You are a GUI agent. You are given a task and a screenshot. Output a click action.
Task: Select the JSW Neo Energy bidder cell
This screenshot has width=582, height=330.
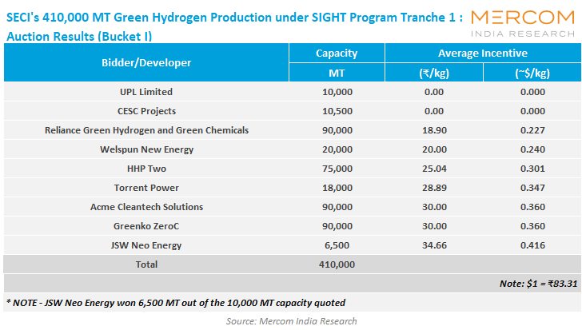pyautogui.click(x=146, y=245)
